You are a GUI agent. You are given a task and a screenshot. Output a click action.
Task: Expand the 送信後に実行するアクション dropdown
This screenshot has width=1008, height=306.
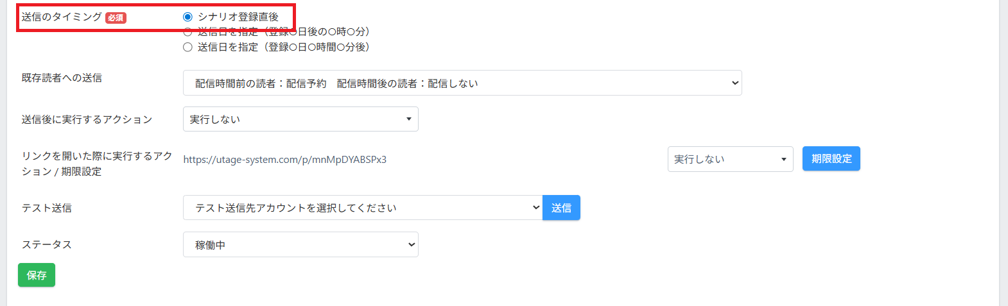click(x=300, y=119)
